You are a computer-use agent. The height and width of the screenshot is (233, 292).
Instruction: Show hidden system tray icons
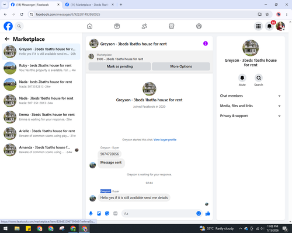coord(241,228)
